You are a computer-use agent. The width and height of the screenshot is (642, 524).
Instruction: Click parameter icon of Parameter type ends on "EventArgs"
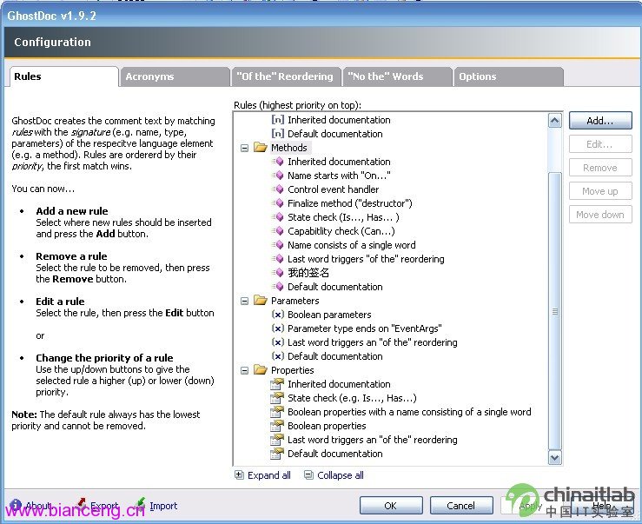[278, 328]
